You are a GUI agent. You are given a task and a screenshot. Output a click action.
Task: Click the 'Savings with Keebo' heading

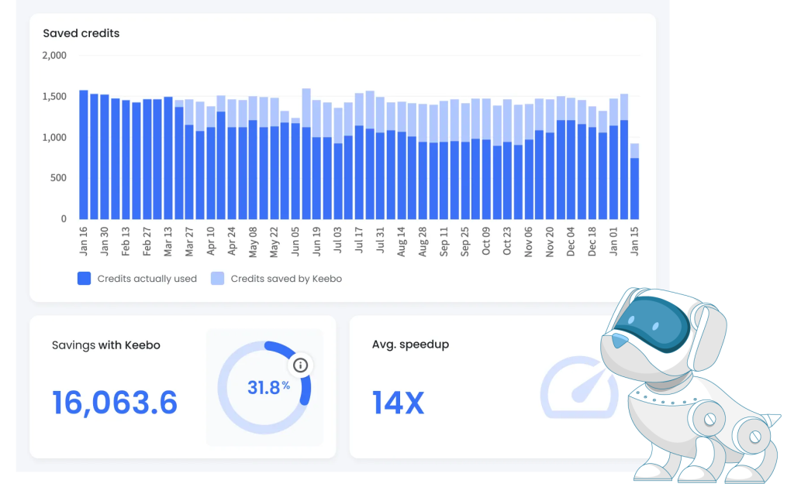105,345
